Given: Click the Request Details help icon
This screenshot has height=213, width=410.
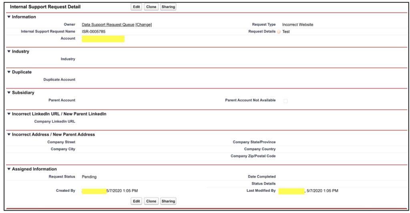Looking at the screenshot, I should click(x=279, y=32).
